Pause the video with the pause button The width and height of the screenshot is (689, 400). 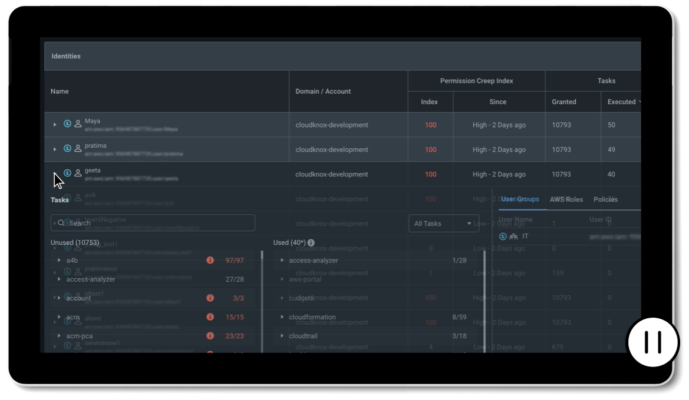click(x=653, y=342)
